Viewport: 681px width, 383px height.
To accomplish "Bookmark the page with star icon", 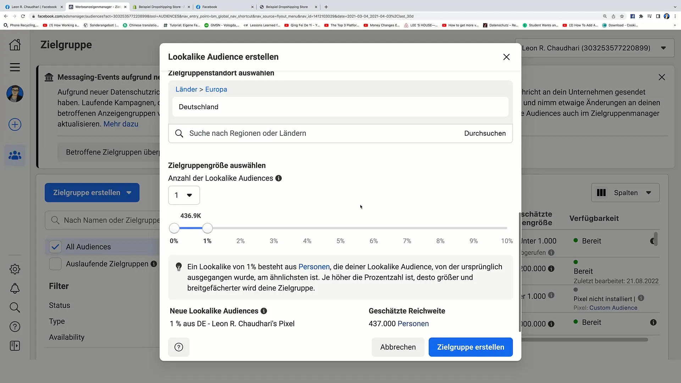I will (x=622, y=16).
